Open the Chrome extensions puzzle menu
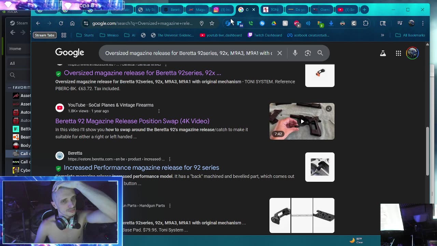This screenshot has height=246, width=437. (x=366, y=23)
